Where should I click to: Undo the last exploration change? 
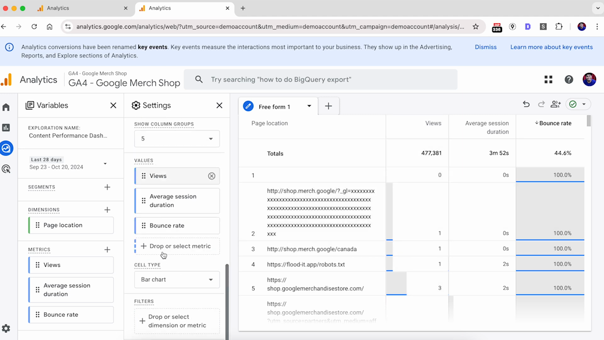[x=526, y=104]
